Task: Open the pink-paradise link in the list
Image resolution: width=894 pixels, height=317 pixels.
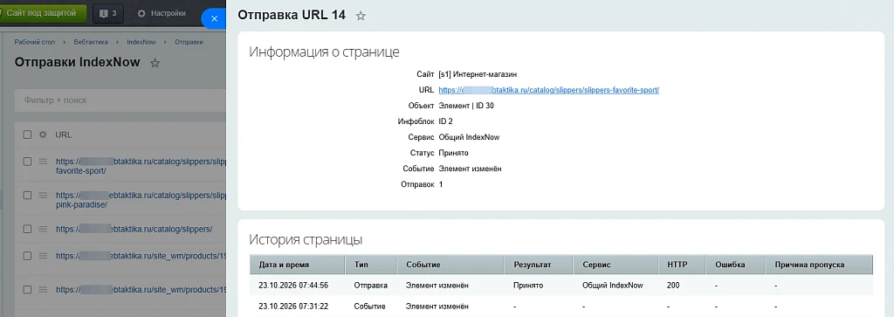Action: (141, 200)
